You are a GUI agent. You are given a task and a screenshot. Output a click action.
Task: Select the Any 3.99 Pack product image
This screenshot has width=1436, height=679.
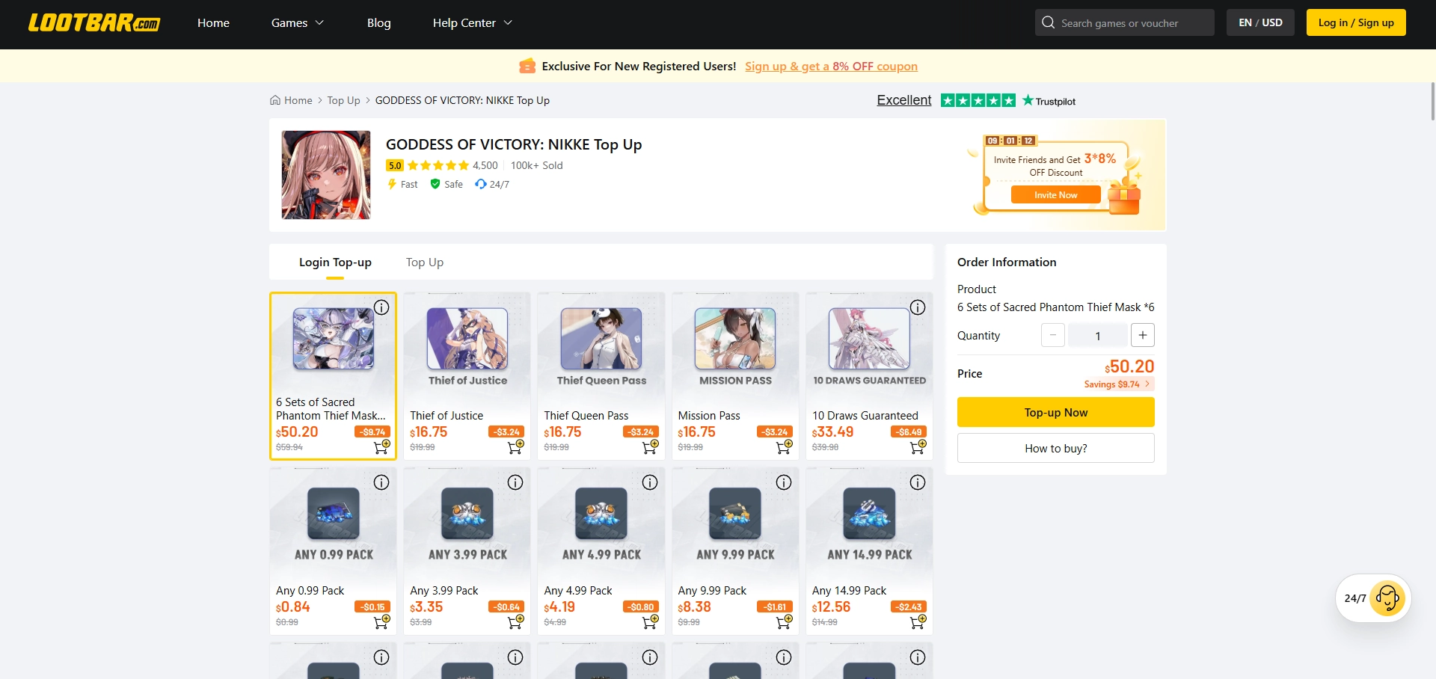pos(467,514)
